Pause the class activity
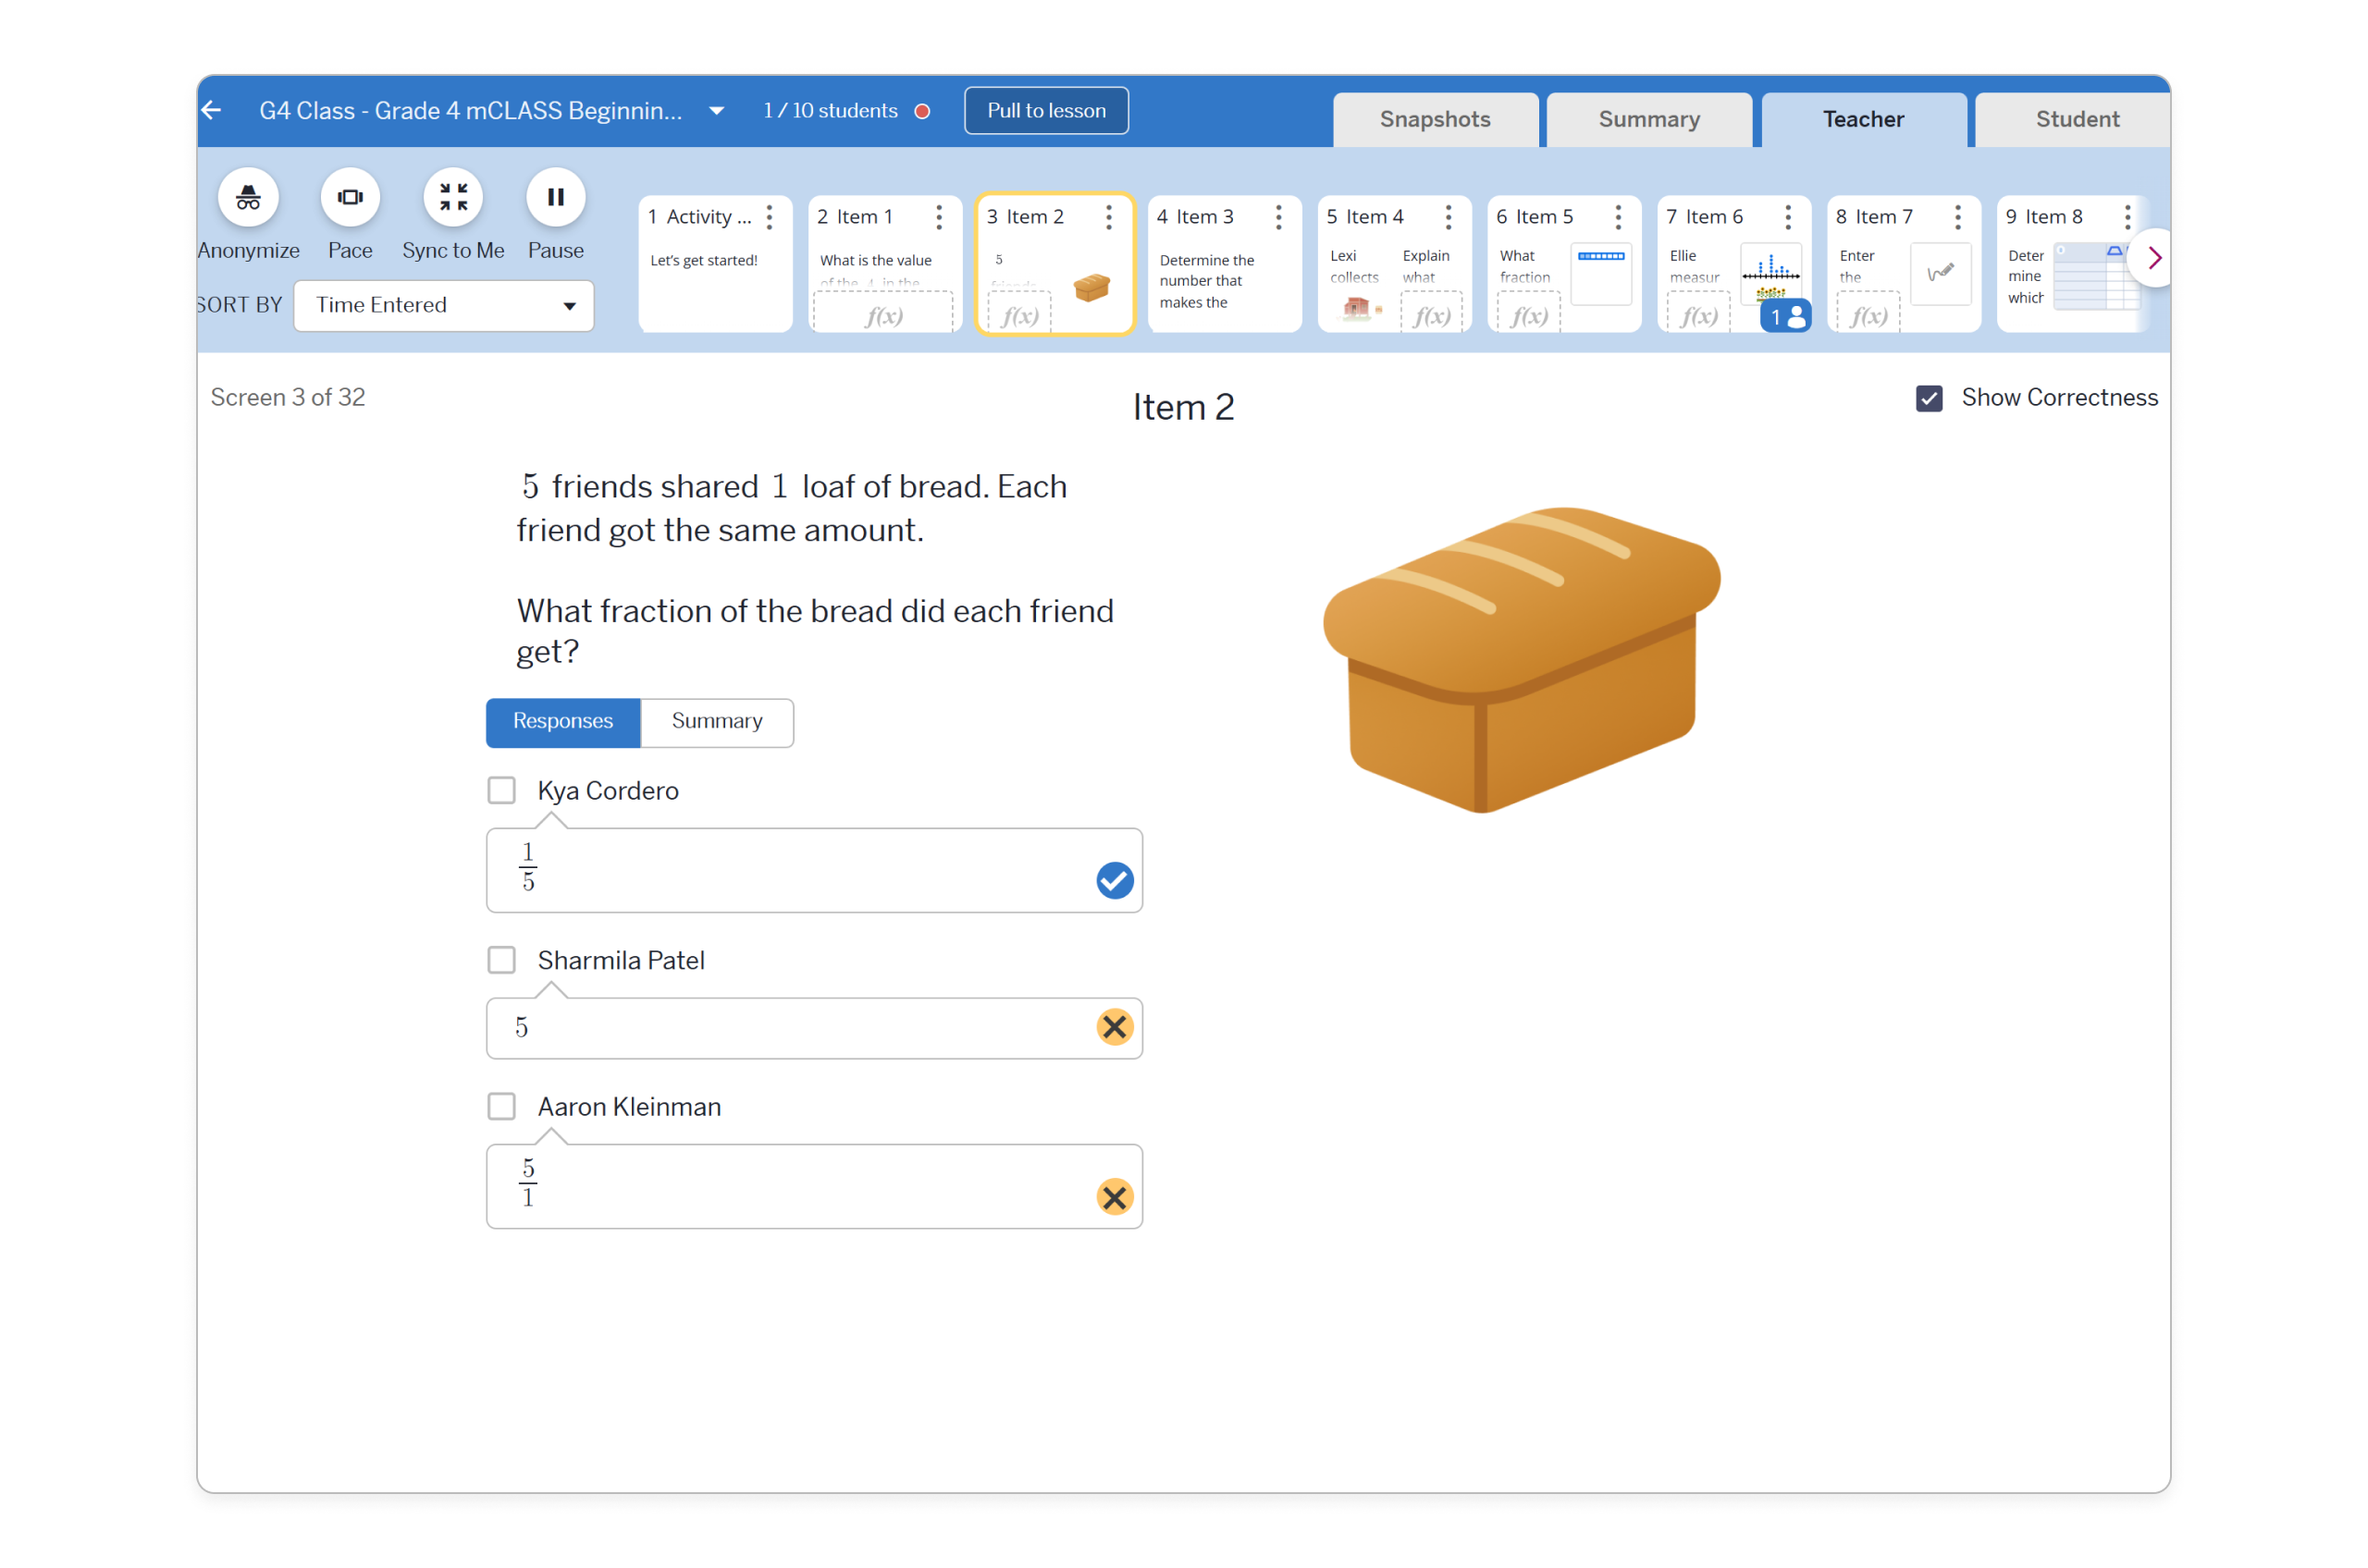 tap(555, 197)
